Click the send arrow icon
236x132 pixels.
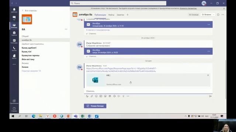pos(210,96)
